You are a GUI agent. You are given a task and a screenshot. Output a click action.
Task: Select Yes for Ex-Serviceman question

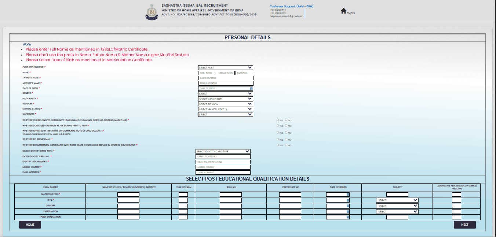click(278, 139)
